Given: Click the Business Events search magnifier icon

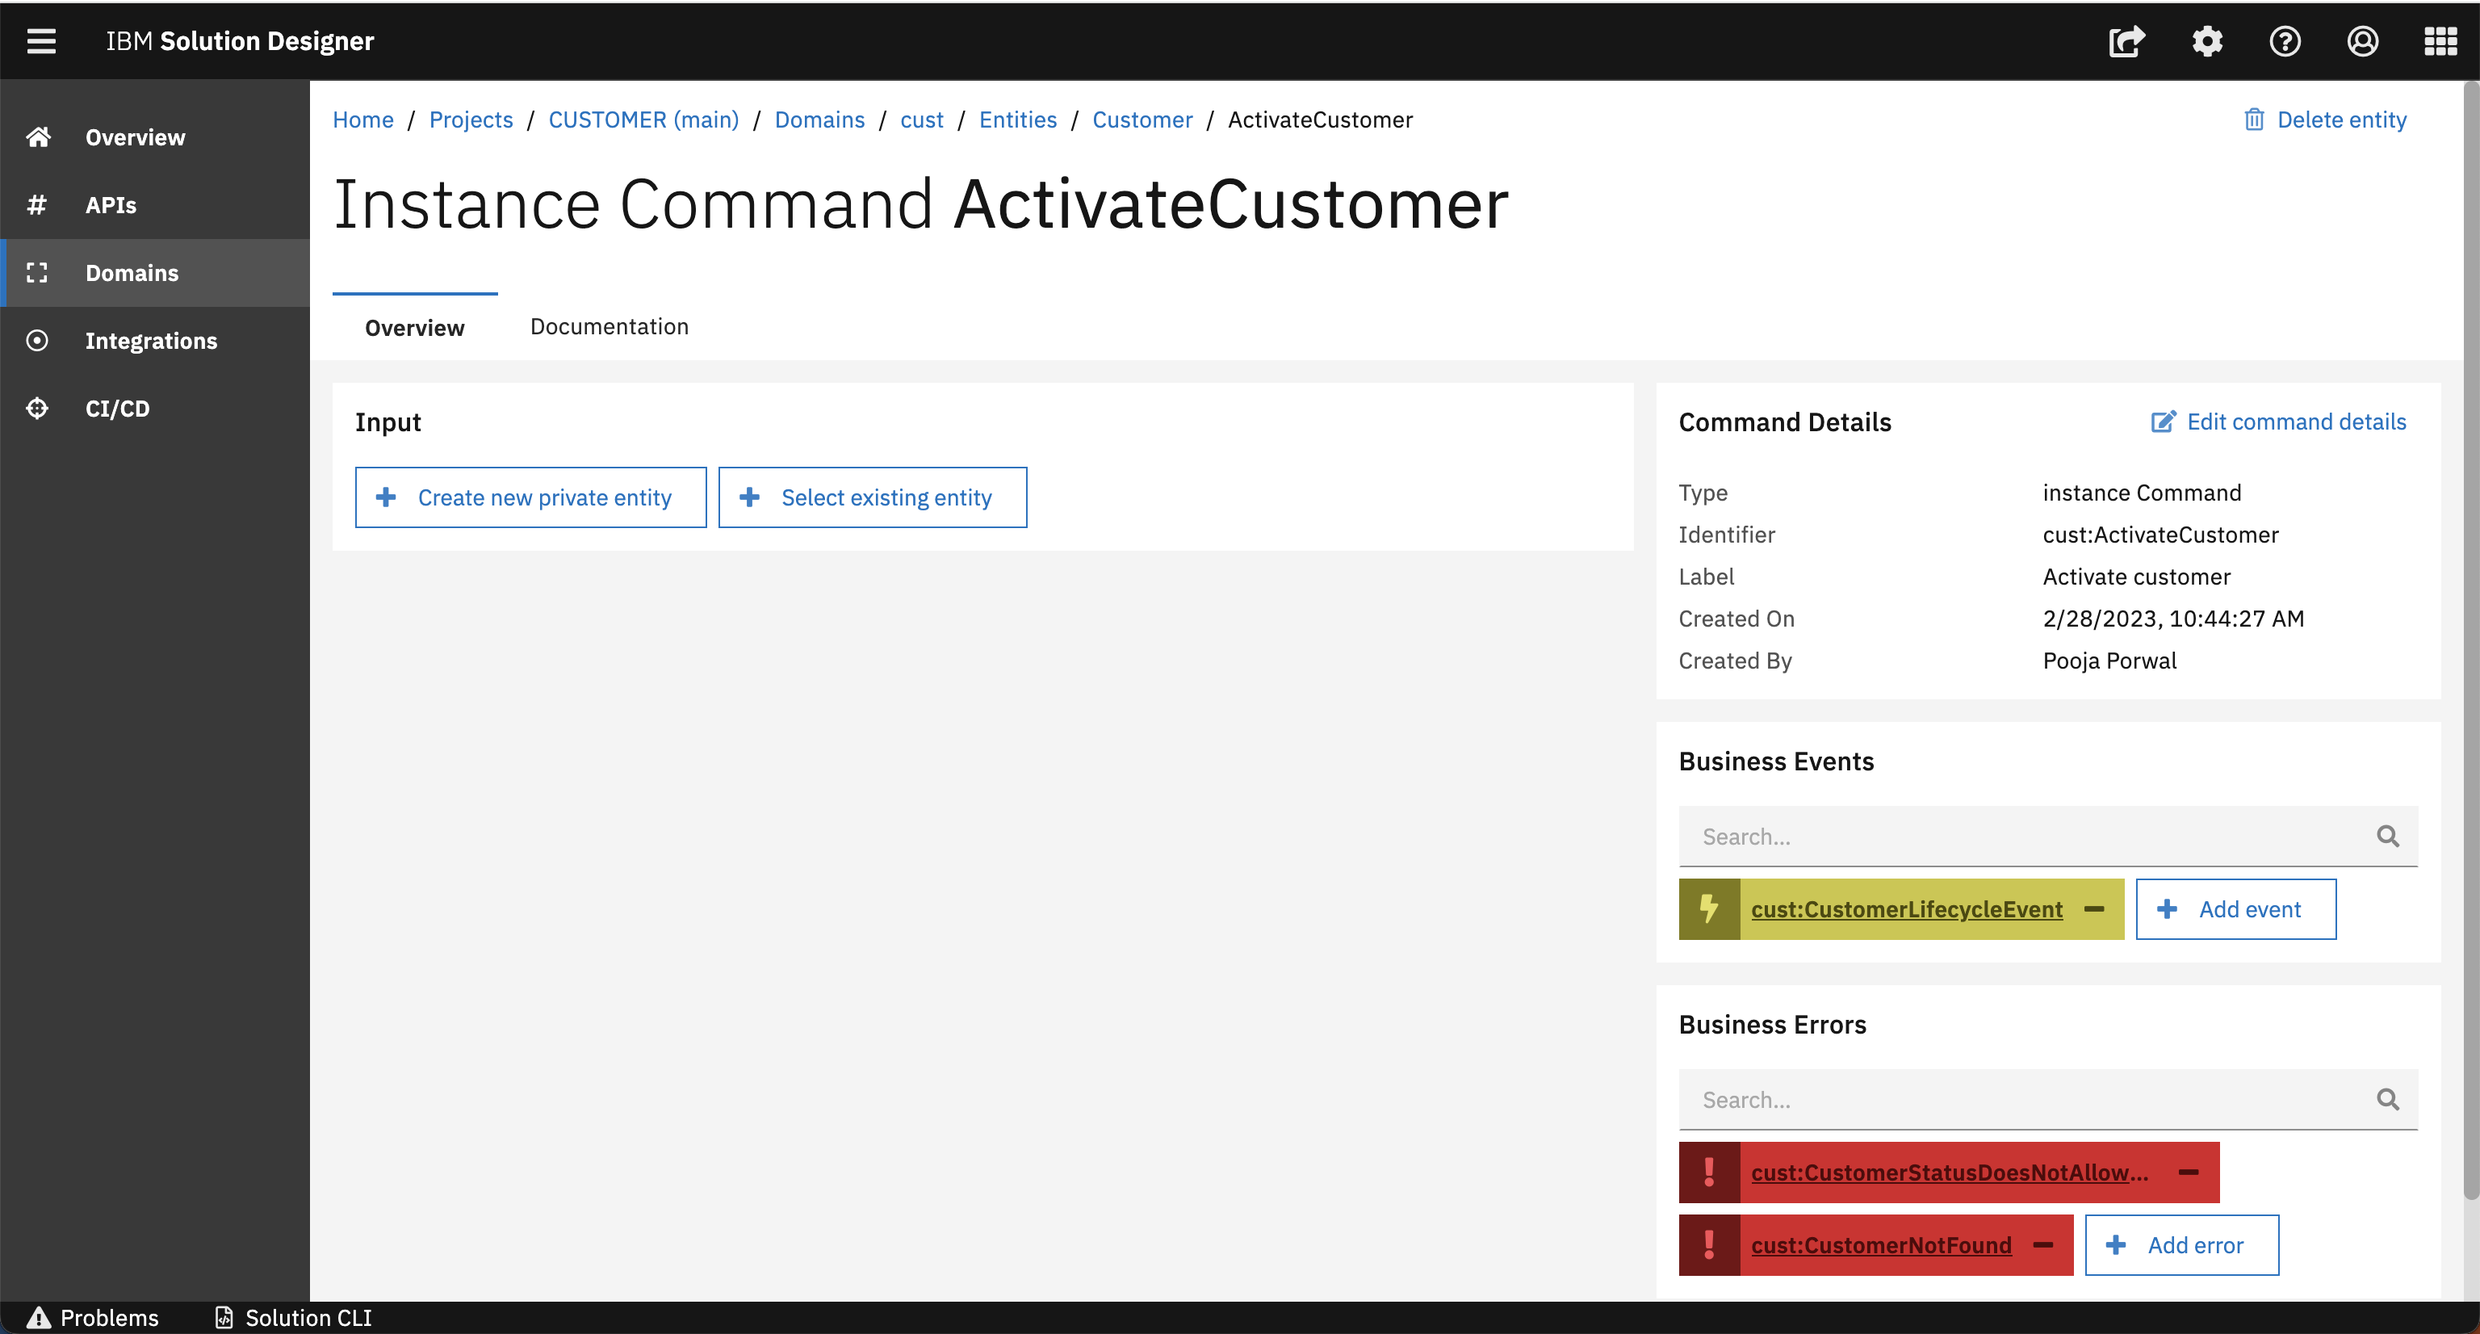Looking at the screenshot, I should click(x=2388, y=836).
